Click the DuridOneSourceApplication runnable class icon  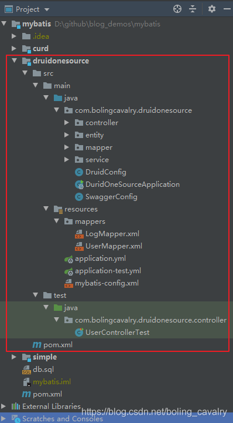point(79,184)
